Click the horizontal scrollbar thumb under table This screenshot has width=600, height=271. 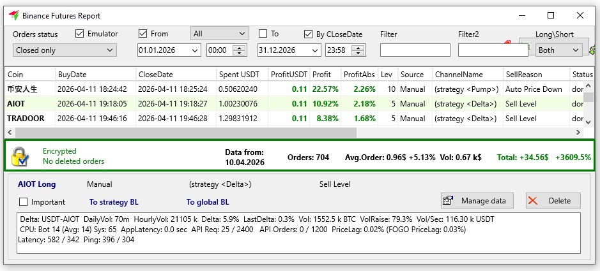(x=185, y=132)
